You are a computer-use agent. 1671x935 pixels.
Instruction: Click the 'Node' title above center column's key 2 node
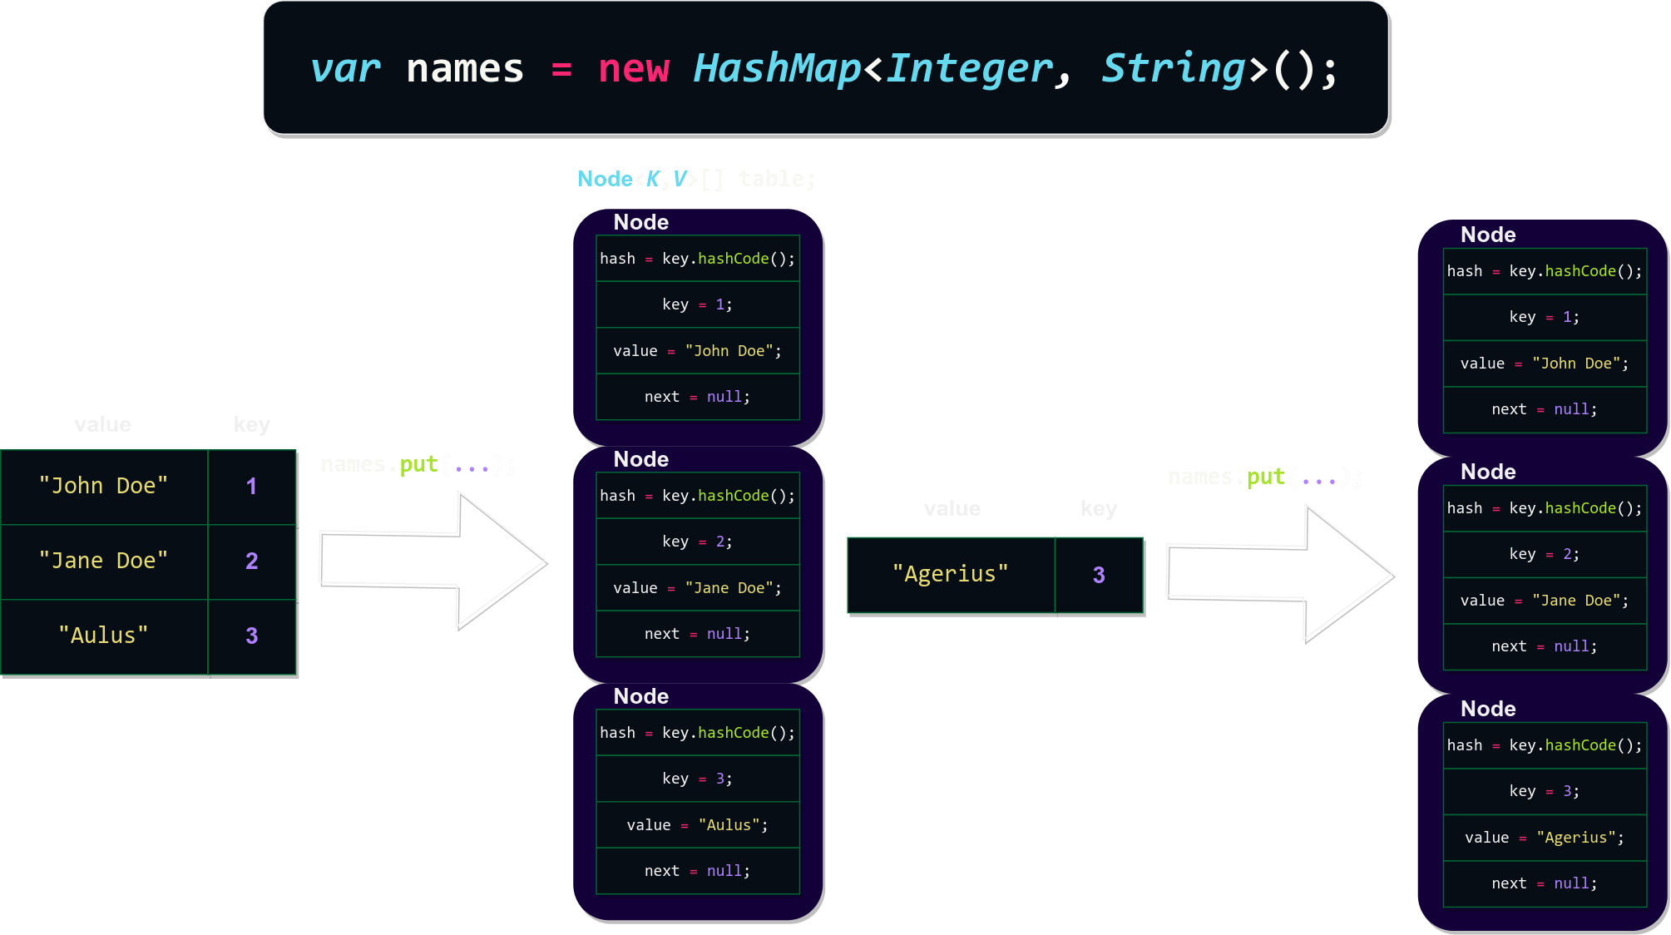(640, 459)
